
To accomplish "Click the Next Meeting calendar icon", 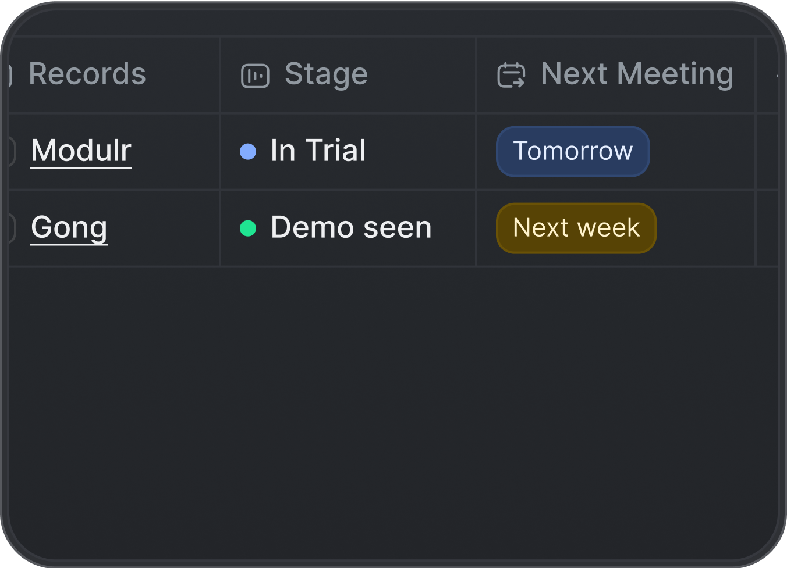I will (x=511, y=76).
